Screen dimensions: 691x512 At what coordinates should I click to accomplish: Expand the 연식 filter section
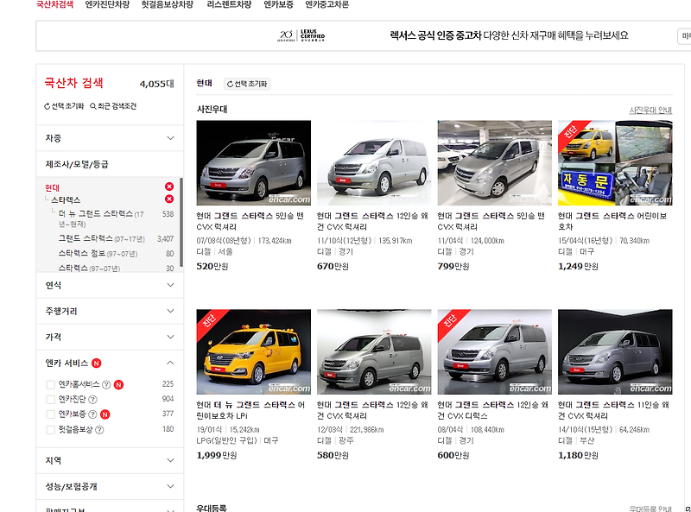pyautogui.click(x=110, y=285)
